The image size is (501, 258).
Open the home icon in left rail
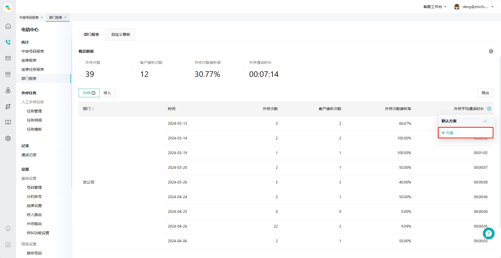[x=8, y=26]
